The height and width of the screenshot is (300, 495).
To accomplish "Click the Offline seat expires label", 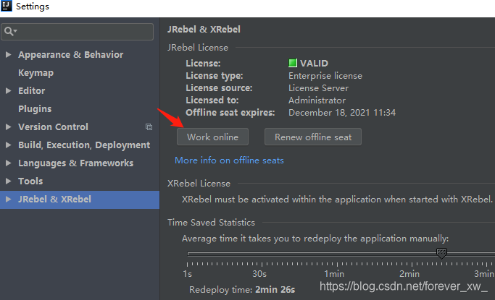I will (230, 113).
